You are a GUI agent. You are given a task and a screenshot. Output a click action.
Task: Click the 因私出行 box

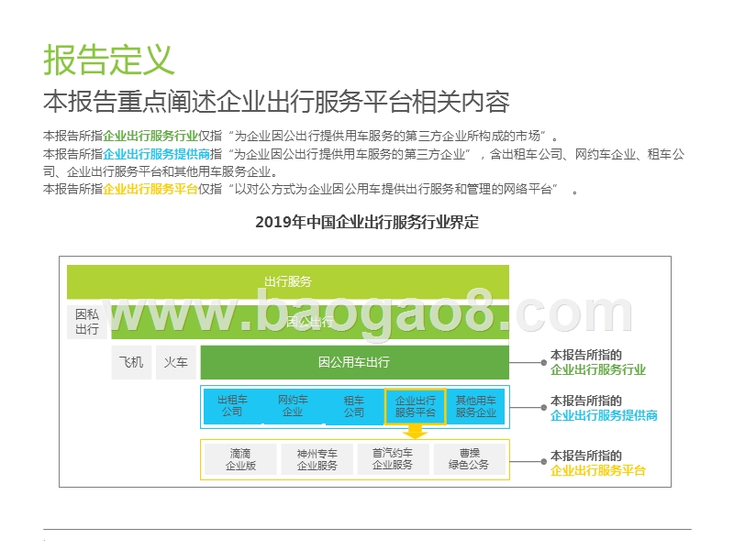(87, 322)
